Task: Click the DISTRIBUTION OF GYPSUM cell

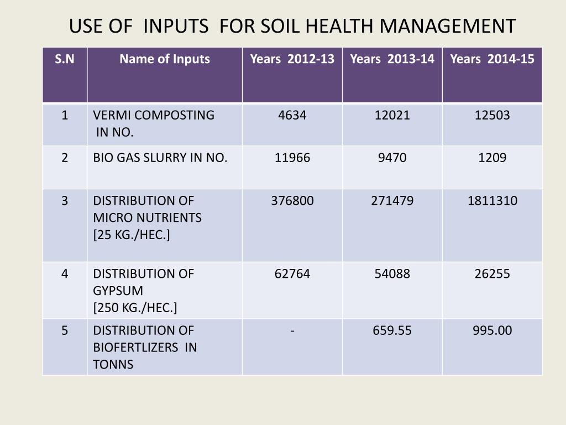Action: (x=144, y=290)
